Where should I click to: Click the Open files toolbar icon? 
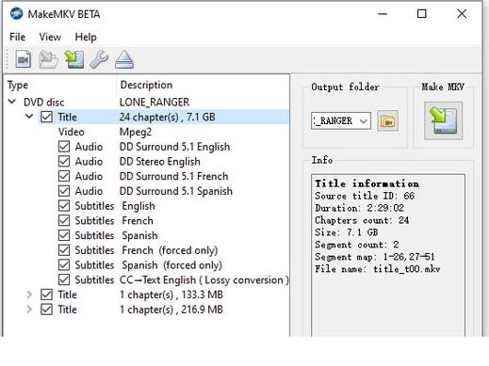click(24, 59)
